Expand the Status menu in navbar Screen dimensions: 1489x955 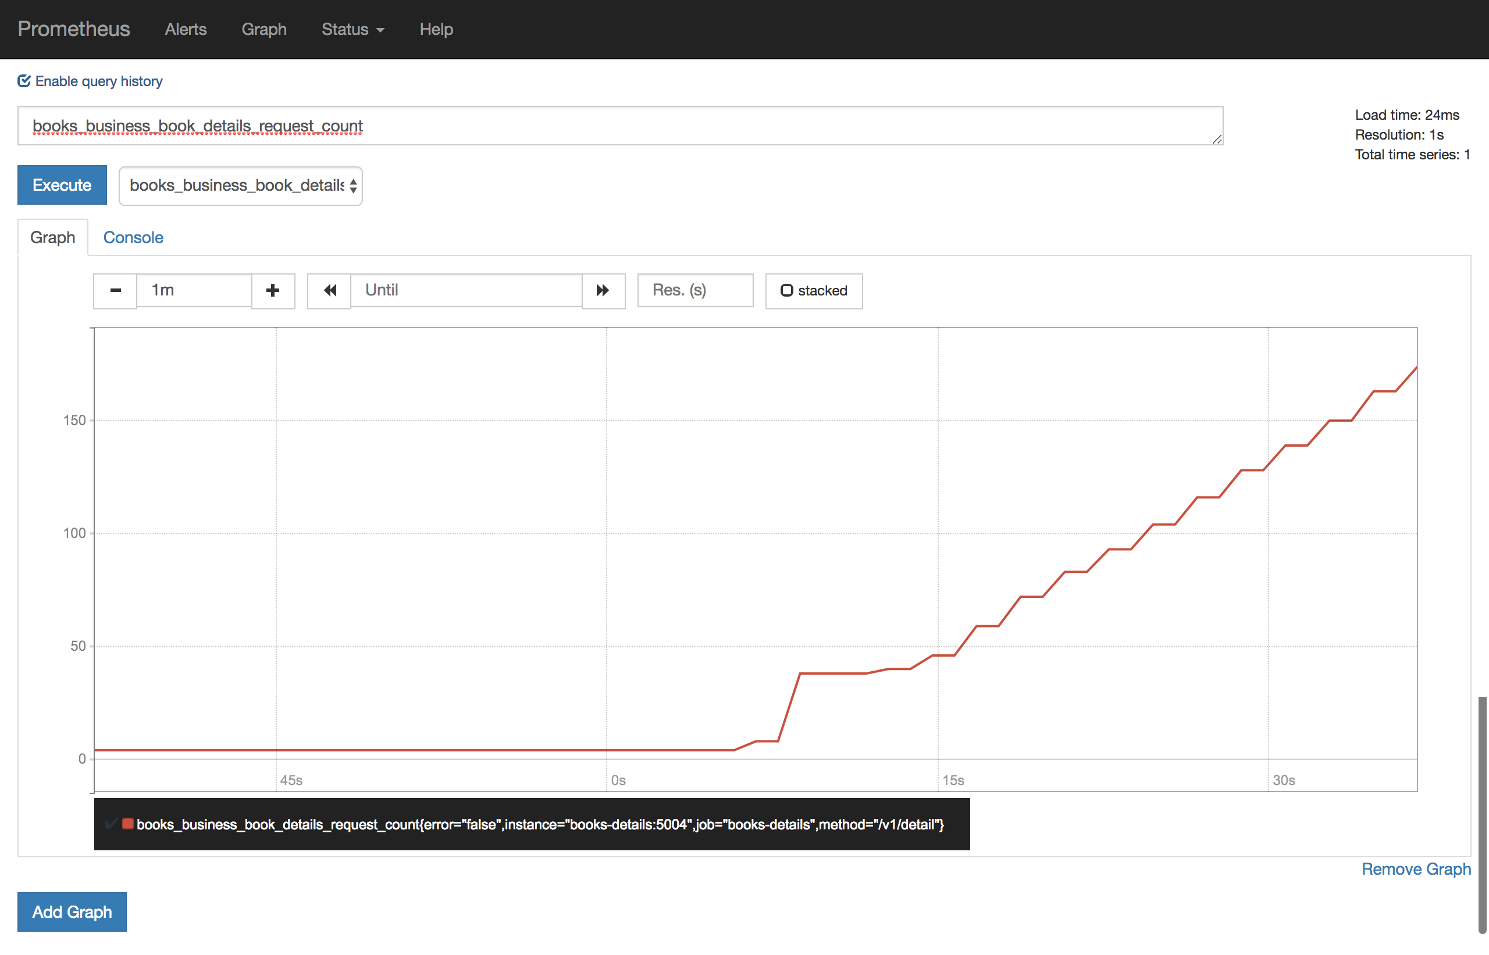352,29
